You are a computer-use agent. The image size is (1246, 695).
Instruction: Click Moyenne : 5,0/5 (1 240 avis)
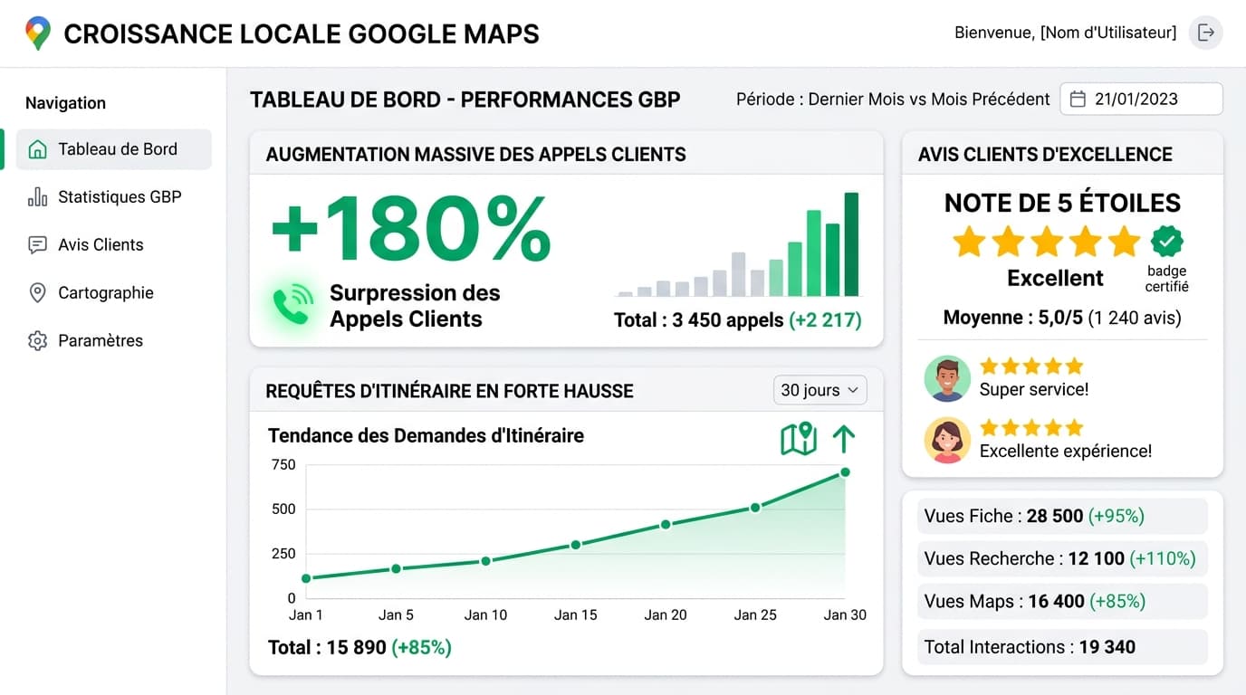(1062, 318)
